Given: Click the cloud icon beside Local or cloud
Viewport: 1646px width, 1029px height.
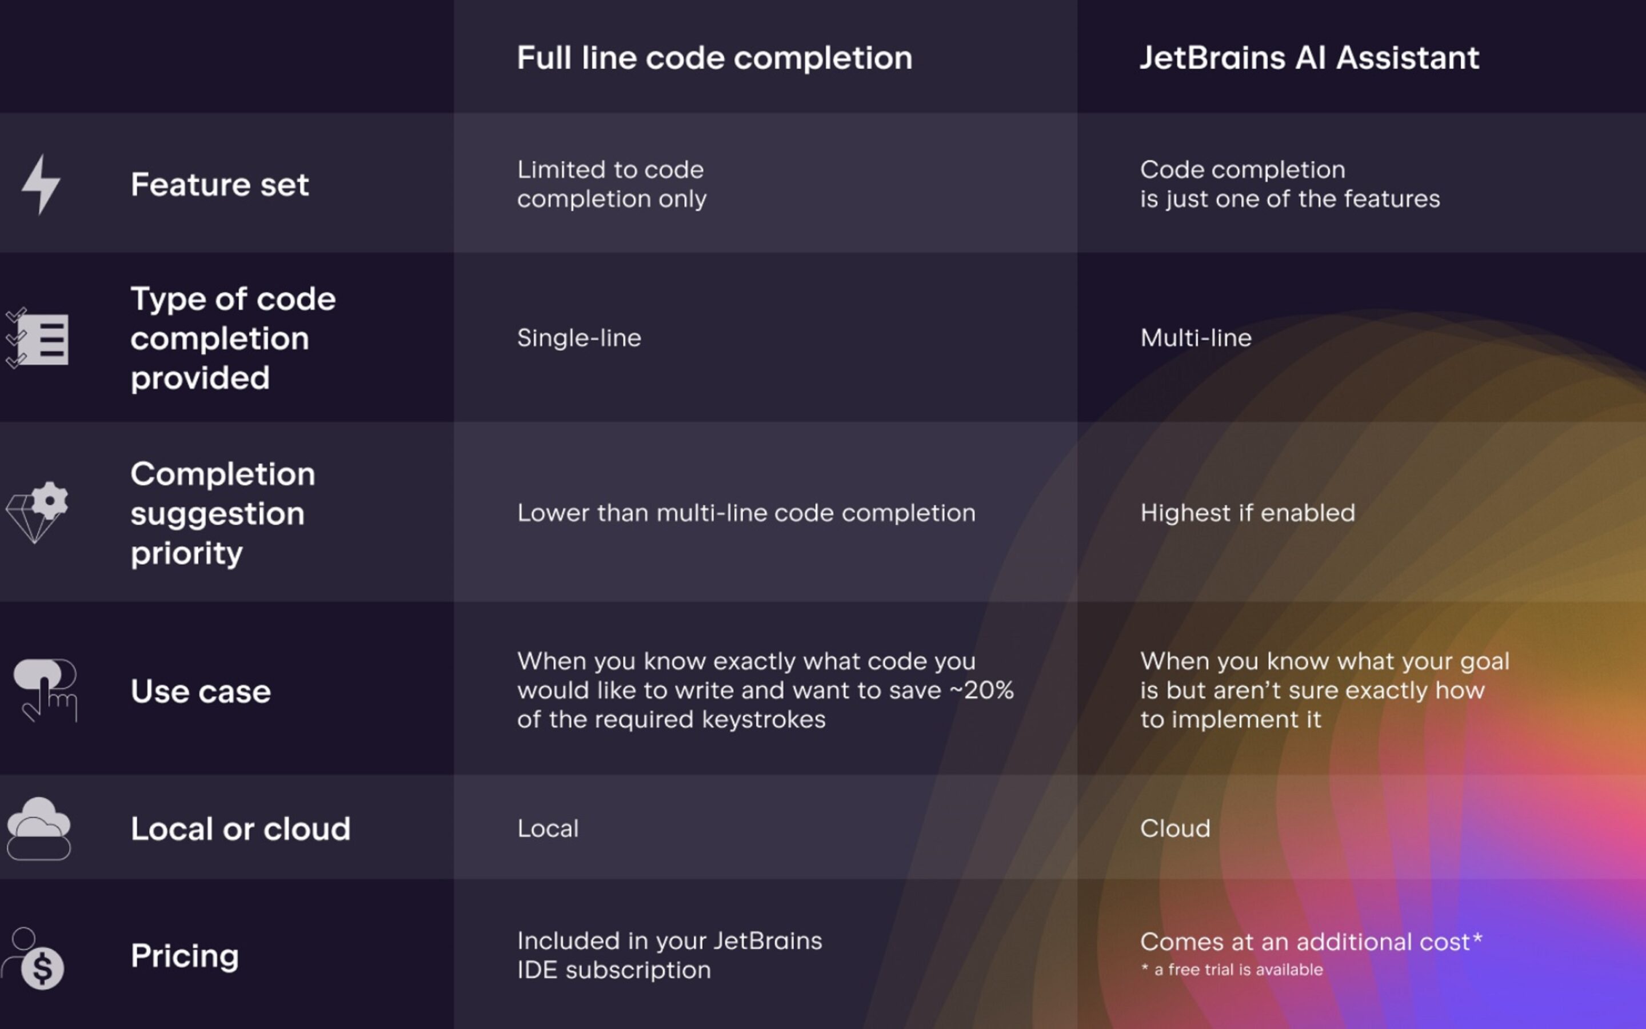Looking at the screenshot, I should (39, 828).
